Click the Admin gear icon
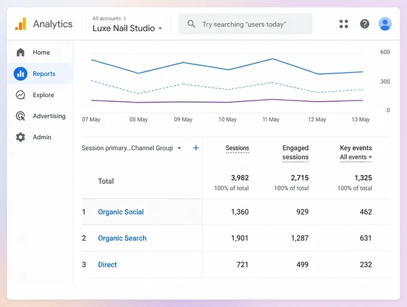 click(x=20, y=137)
